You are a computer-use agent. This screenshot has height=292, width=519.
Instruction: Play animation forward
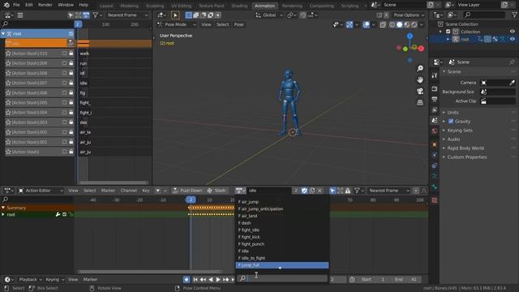(218, 279)
